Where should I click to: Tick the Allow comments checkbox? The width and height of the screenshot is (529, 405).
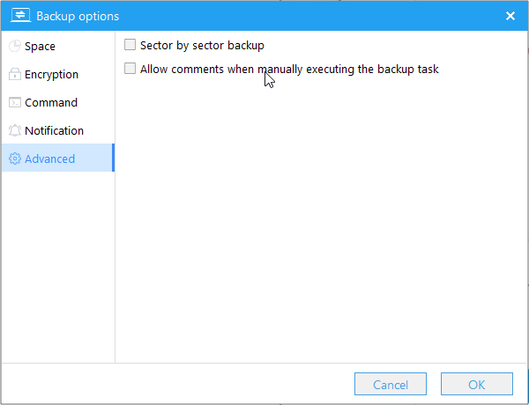click(130, 69)
